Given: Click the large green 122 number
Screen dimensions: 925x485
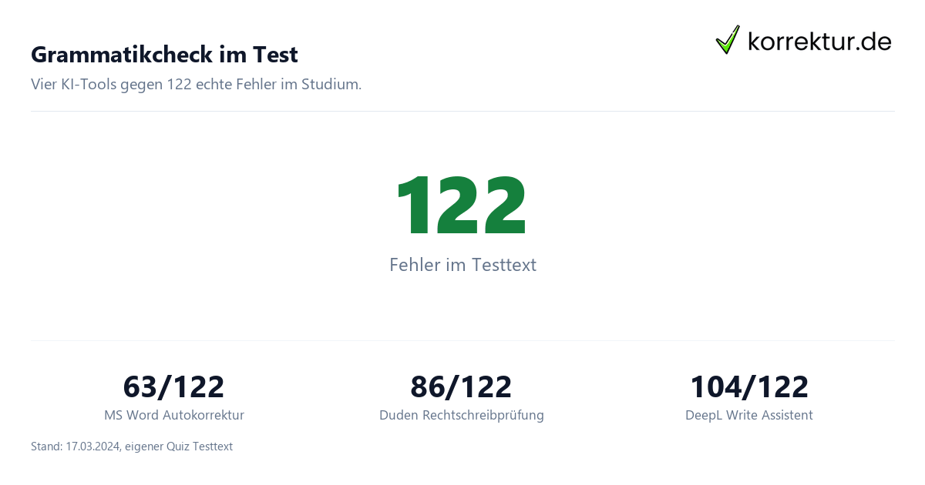Looking at the screenshot, I should click(x=462, y=206).
